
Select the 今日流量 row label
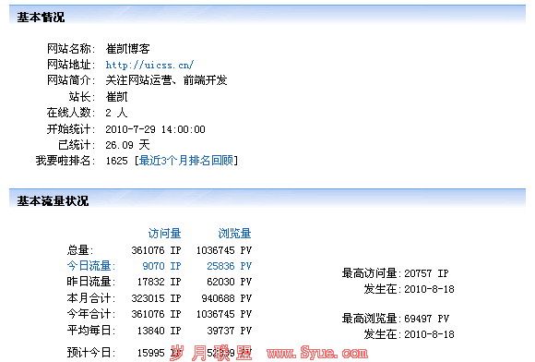click(90, 266)
